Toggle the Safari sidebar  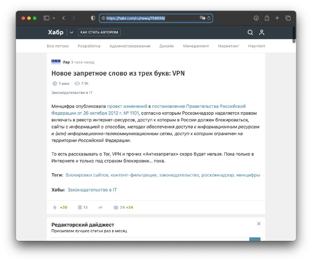(x=46, y=18)
